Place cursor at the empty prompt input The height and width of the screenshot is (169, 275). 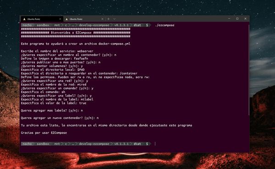coord(155,144)
